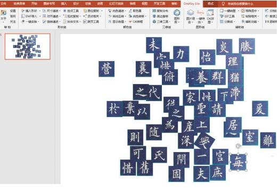280x192 pixels.
Task: Click the 图片混合 picture blend button
Action: (x=191, y=17)
